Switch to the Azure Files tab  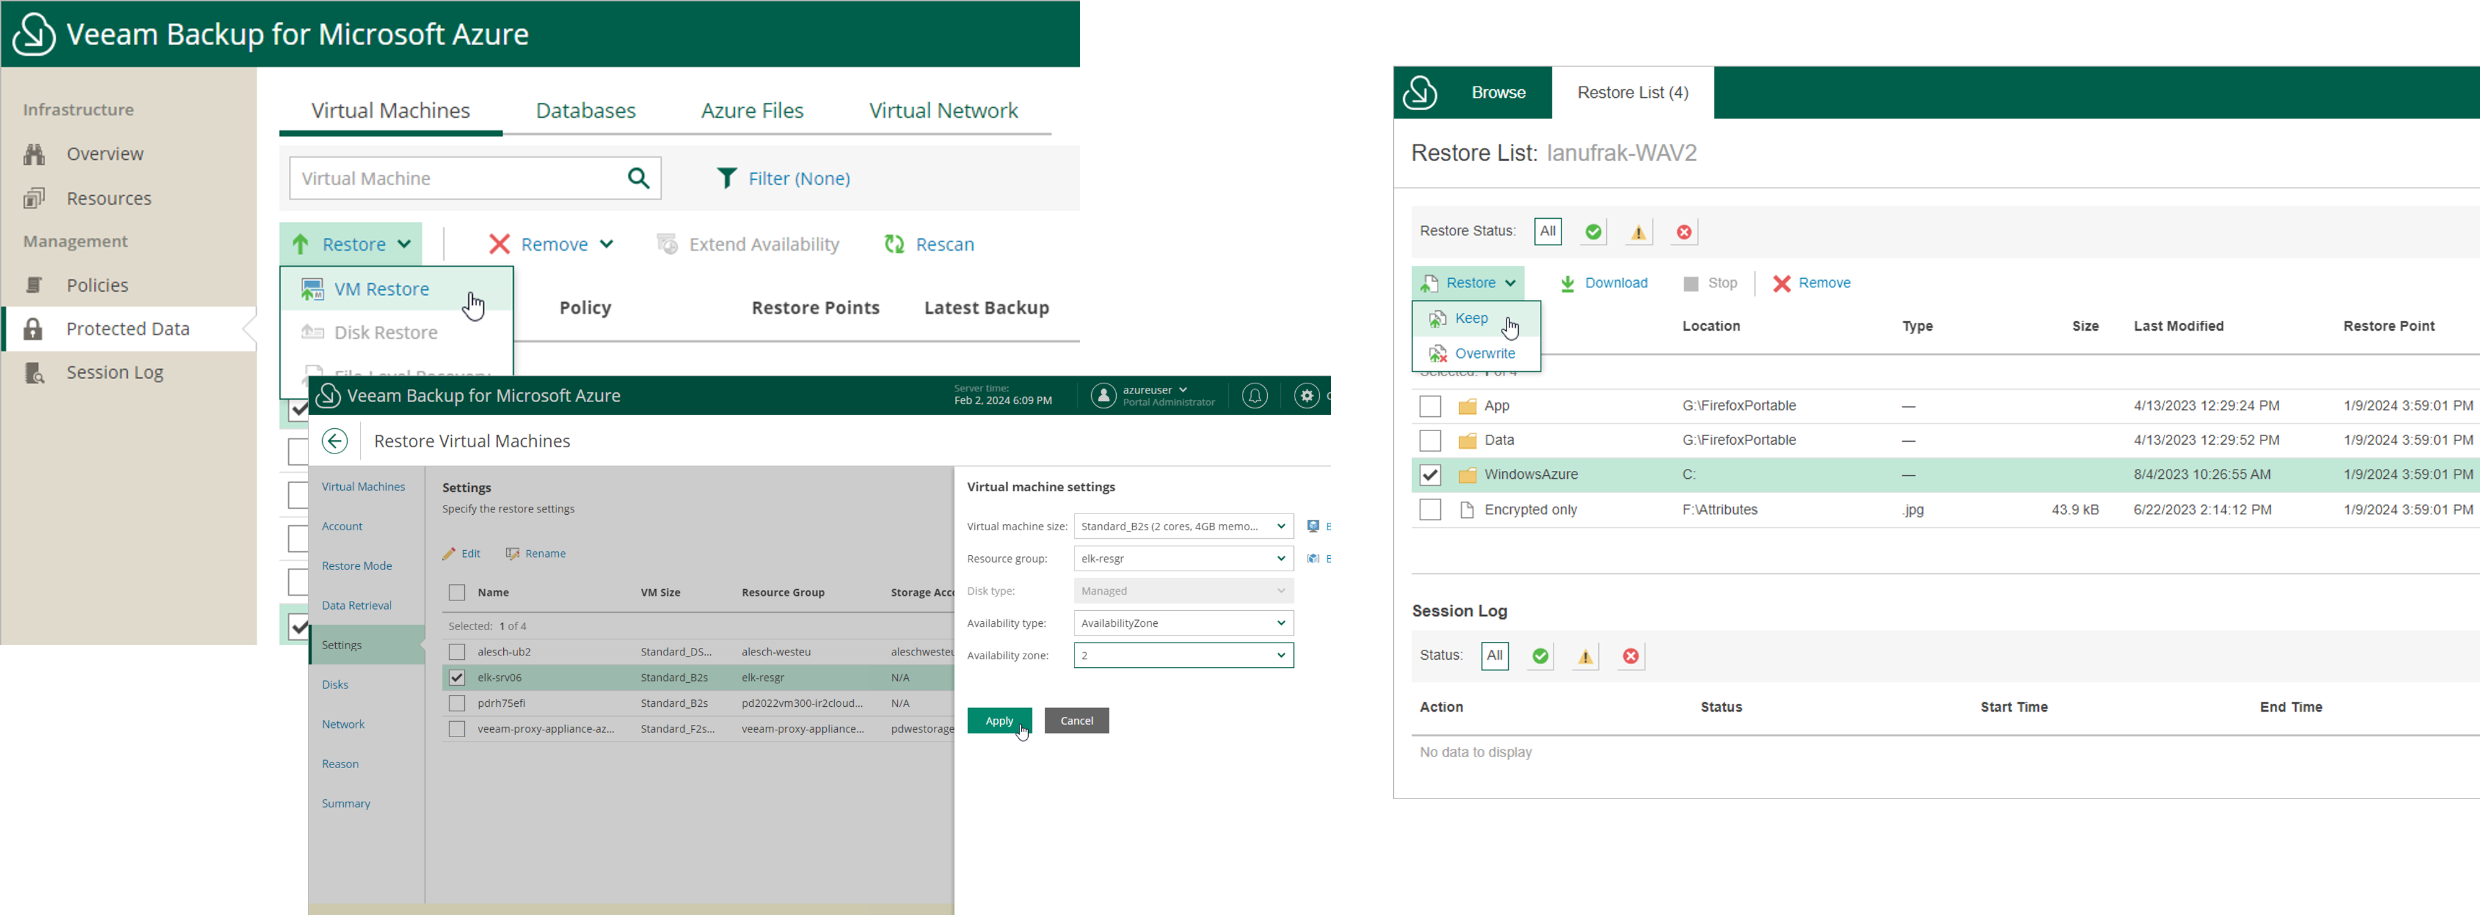(x=752, y=111)
